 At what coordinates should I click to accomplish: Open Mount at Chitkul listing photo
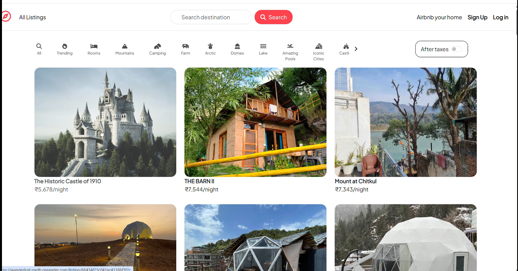point(406,122)
